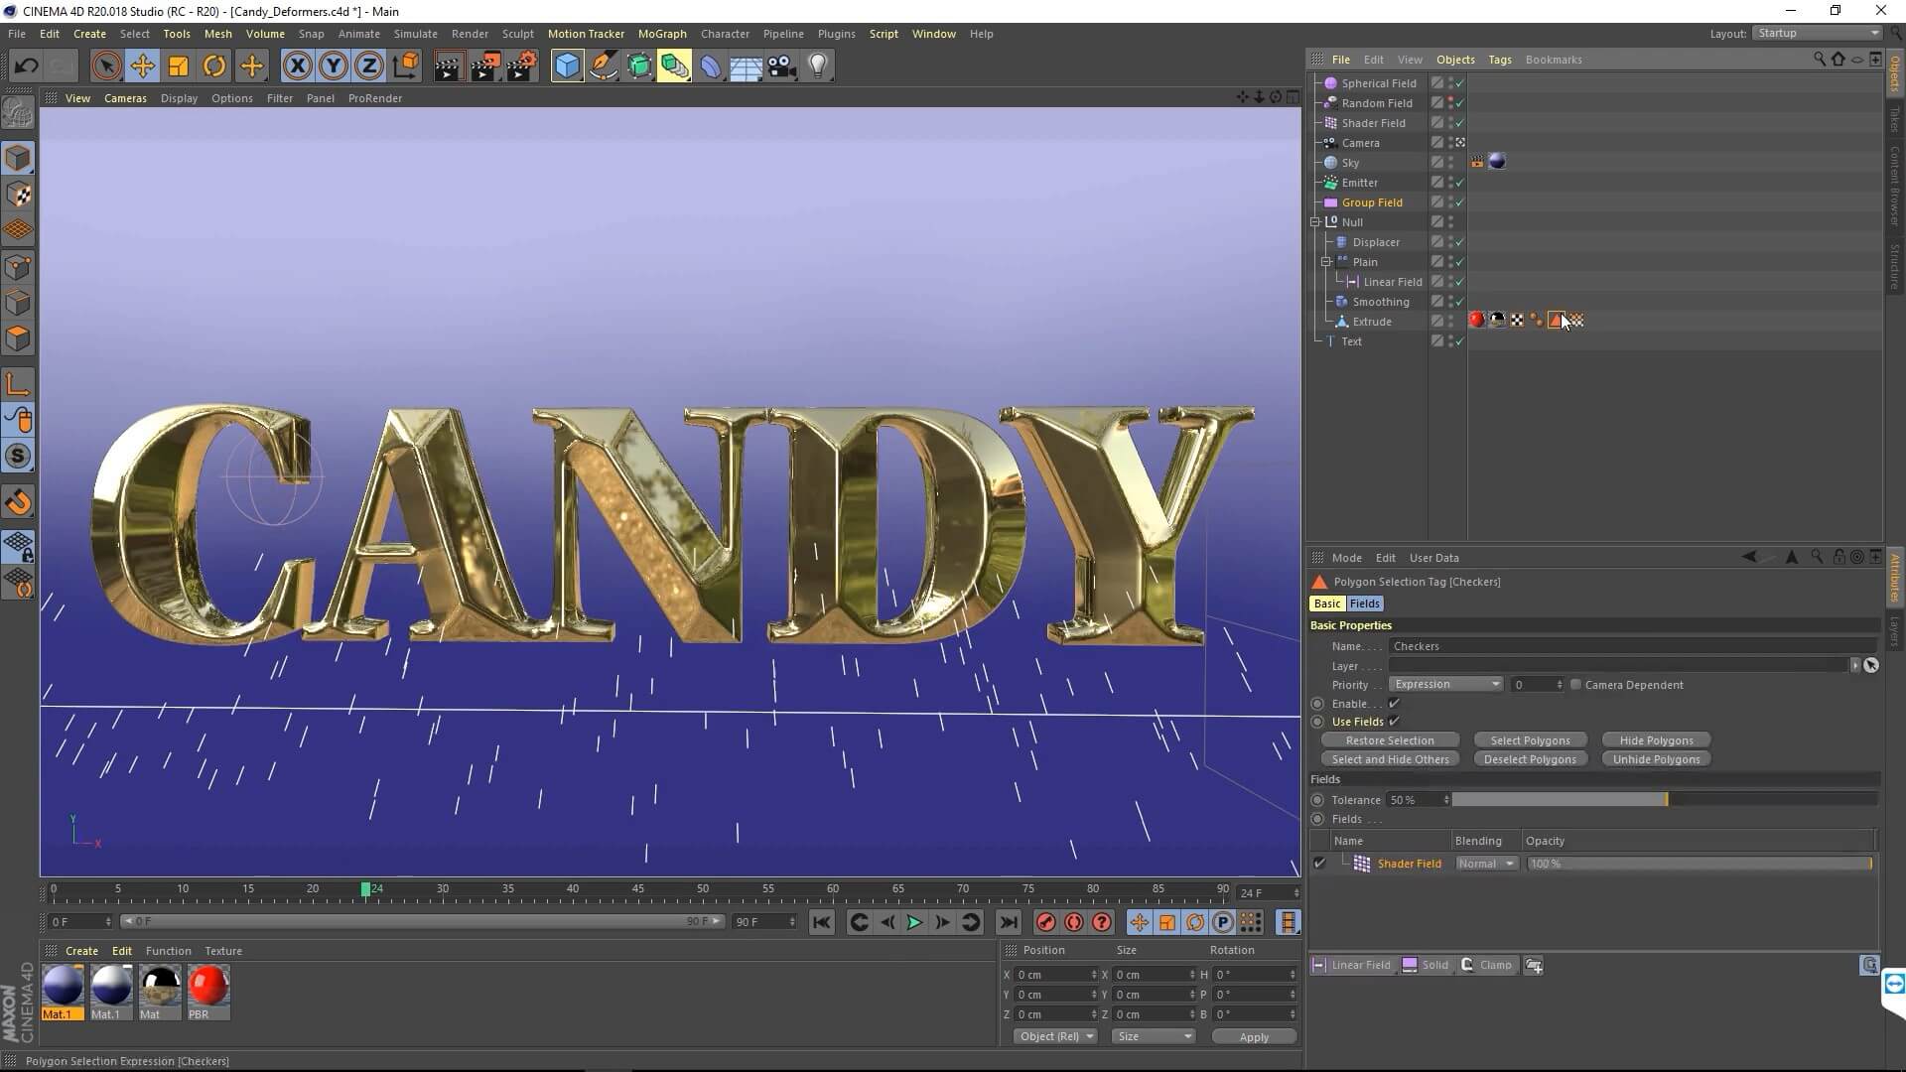The image size is (1906, 1072).
Task: Click the Light object lightbulb icon
Action: point(818,67)
